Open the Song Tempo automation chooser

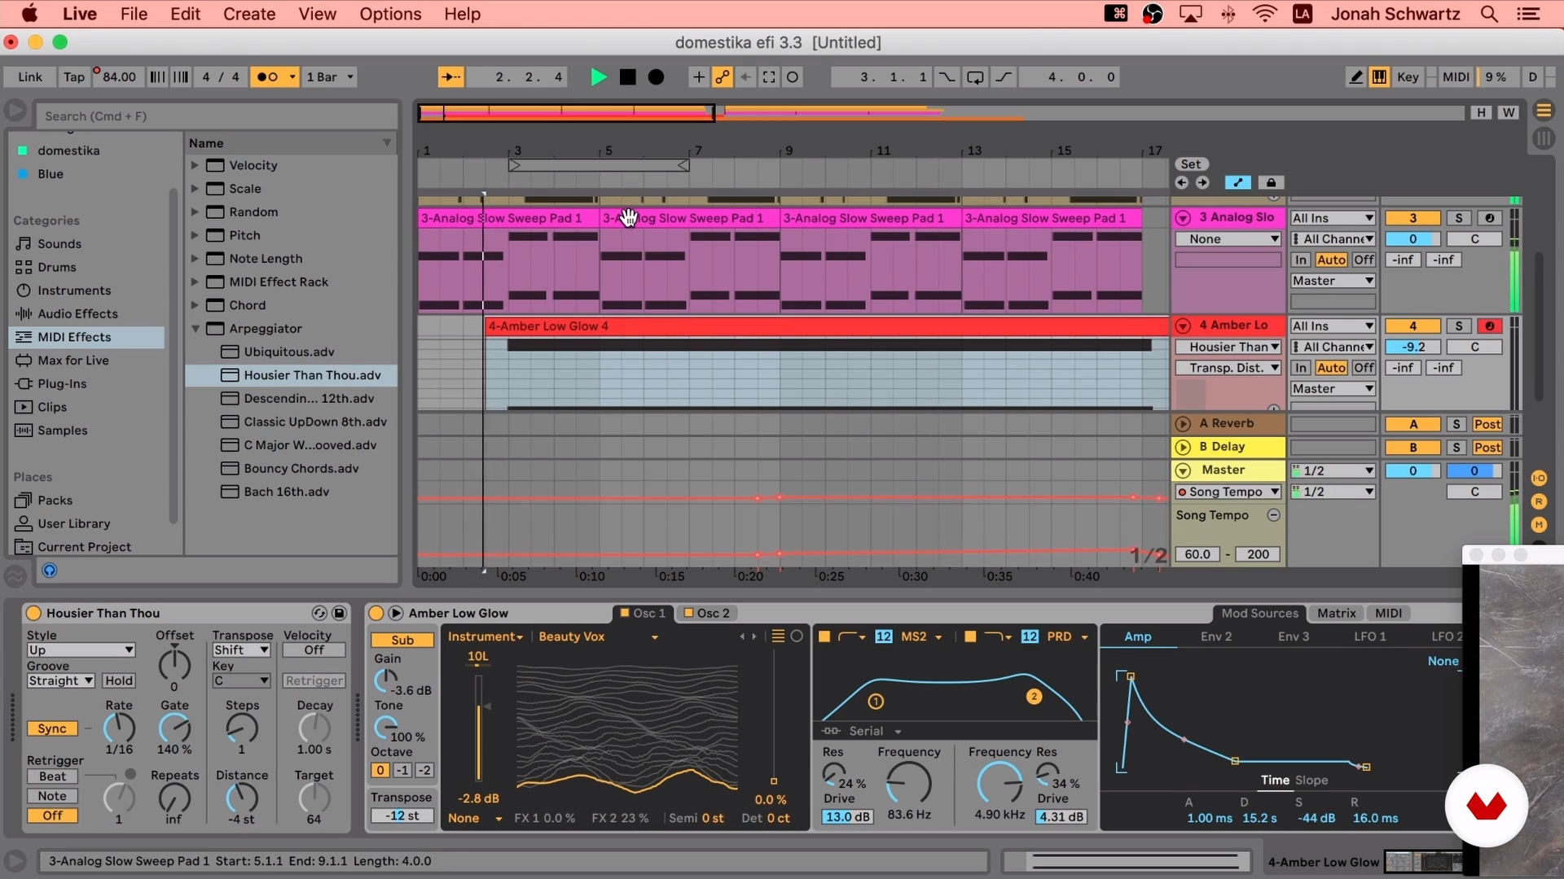[1228, 492]
